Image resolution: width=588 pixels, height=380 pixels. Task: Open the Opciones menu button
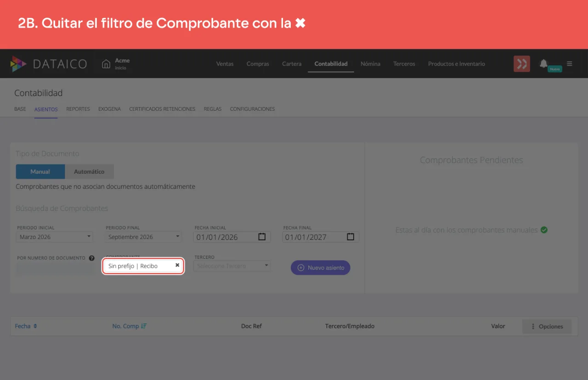pyautogui.click(x=547, y=326)
